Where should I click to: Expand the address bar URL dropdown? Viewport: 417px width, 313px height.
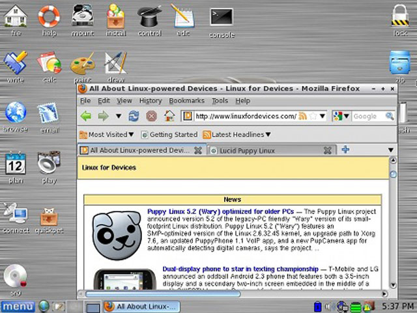click(323, 116)
